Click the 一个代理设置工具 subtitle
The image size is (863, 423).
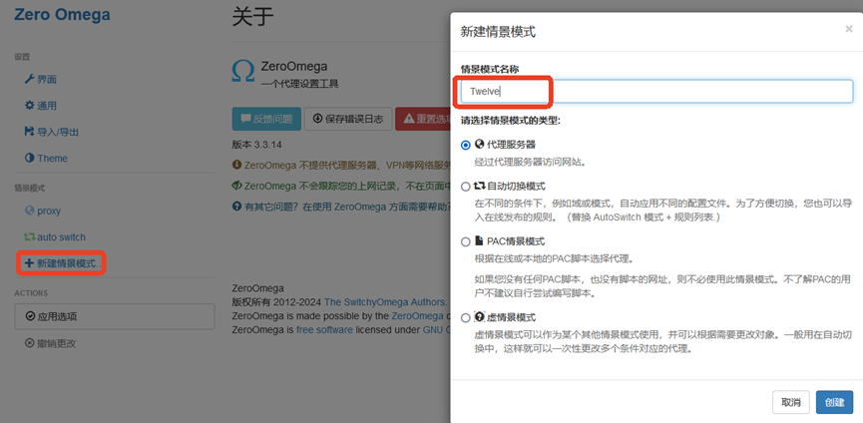pos(300,84)
